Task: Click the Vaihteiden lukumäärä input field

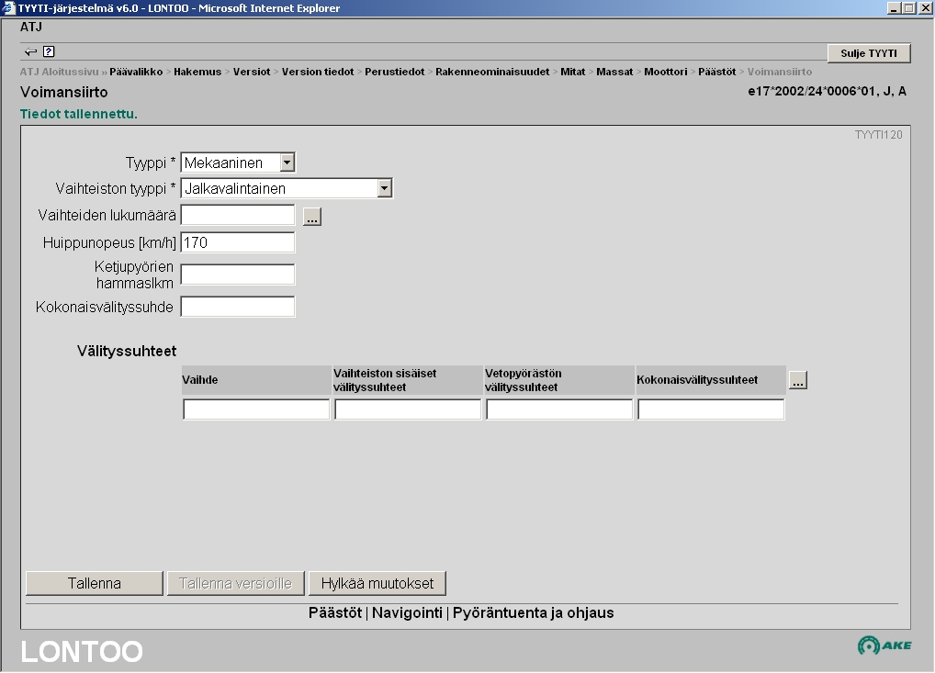Action: [x=237, y=215]
